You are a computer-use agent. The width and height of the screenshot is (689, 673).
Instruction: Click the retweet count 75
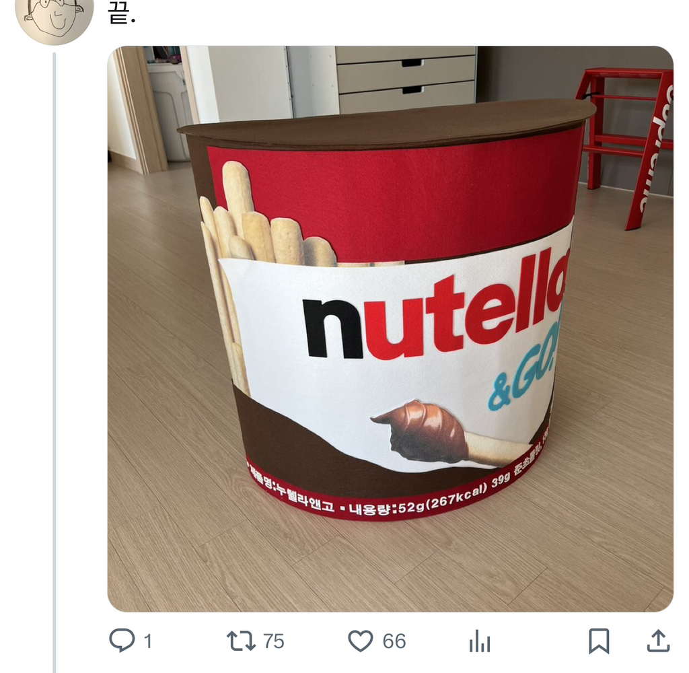[x=273, y=641]
